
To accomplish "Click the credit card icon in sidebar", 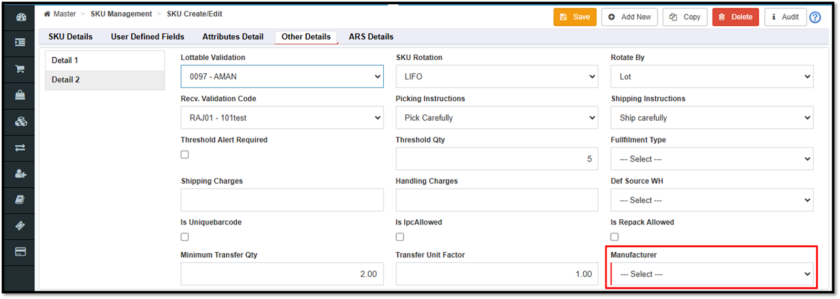I will (20, 252).
